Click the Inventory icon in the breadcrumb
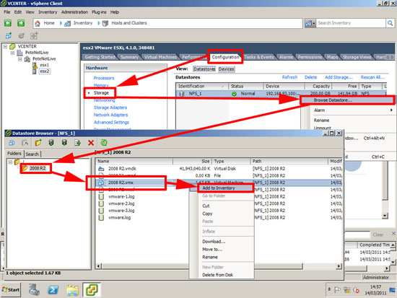 click(67, 23)
